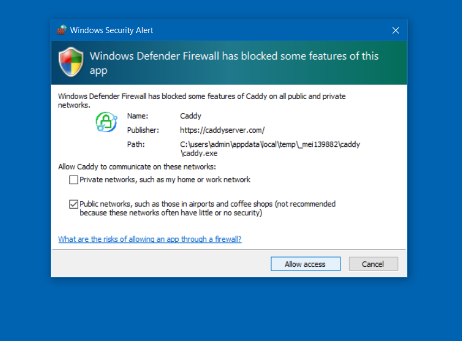
Task: Click the 'Name:' field label
Action: click(x=137, y=116)
